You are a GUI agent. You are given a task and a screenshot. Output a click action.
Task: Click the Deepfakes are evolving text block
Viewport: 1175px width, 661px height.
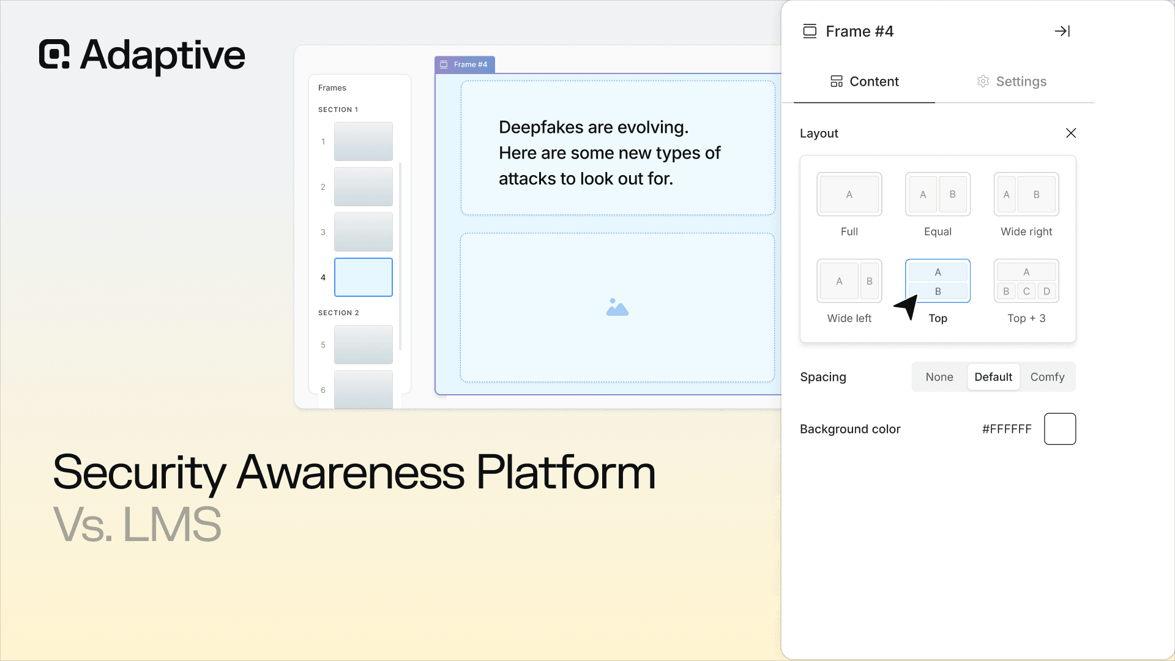610,153
